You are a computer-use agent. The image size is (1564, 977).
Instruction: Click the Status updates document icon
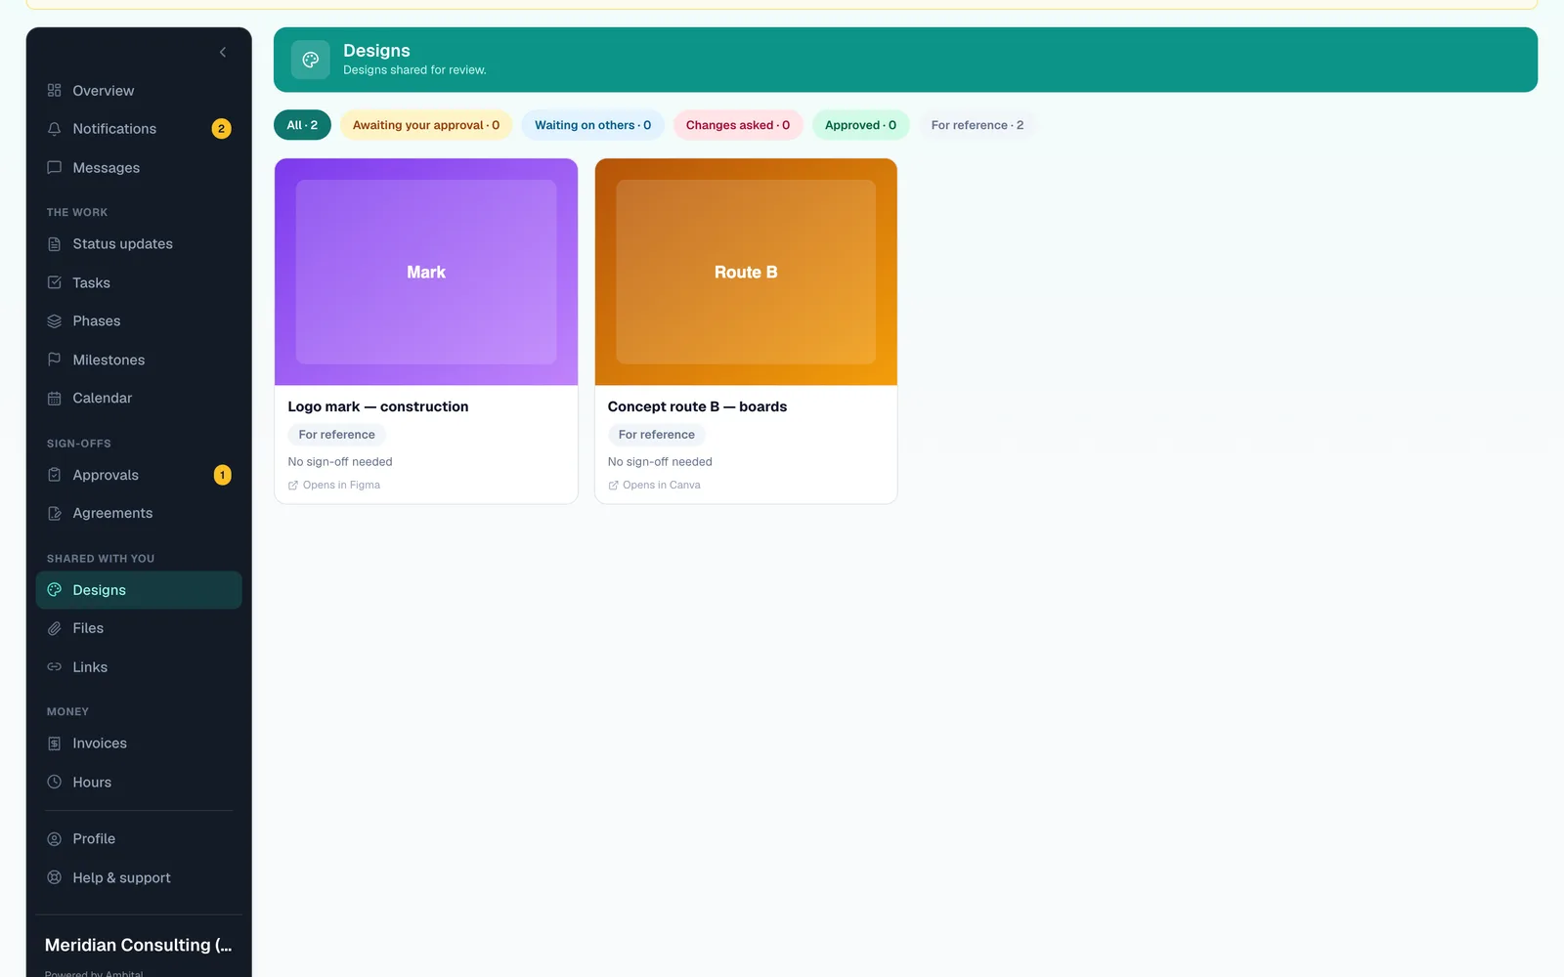(x=55, y=244)
